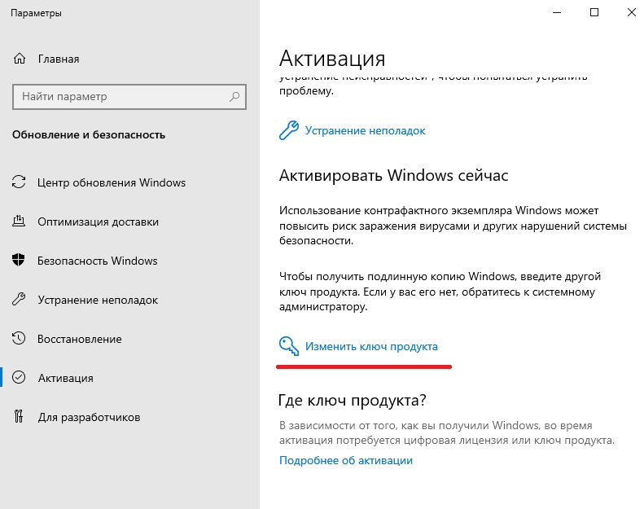Go to the Безопасность Windows label in the sidebar

pos(97,261)
